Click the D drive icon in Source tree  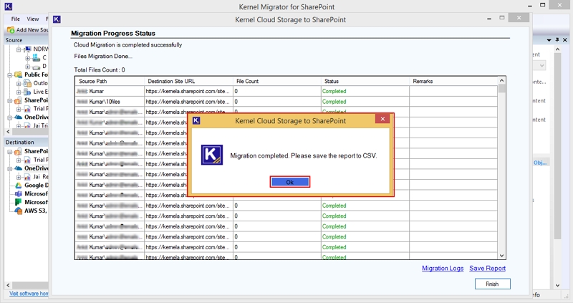(37, 67)
